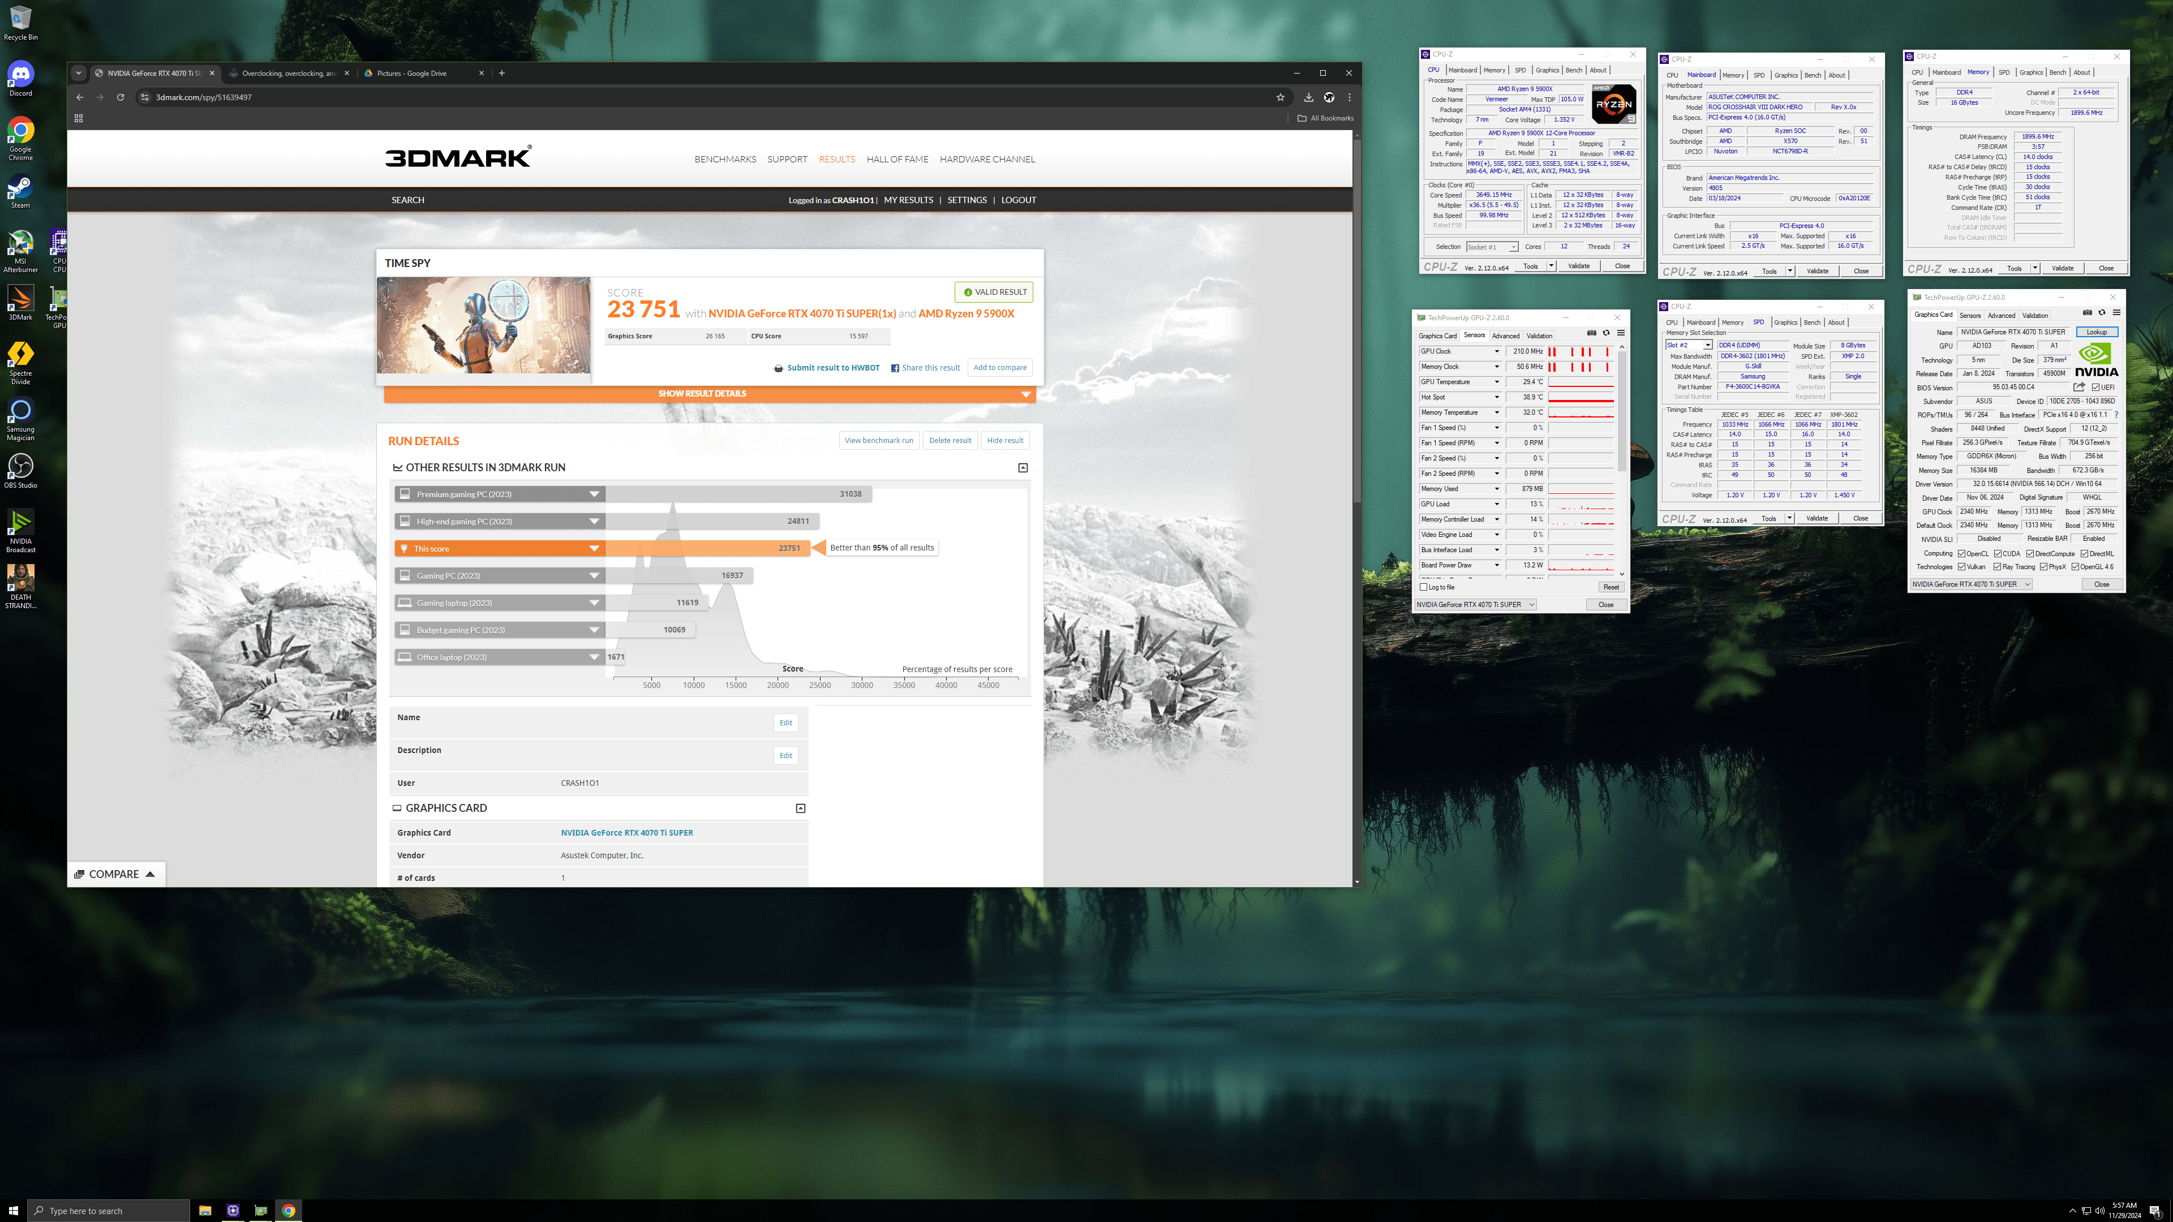The height and width of the screenshot is (1222, 2173).
Task: Switch to the Bench tab in the CPU-Z CPU window
Action: pyautogui.click(x=1574, y=70)
